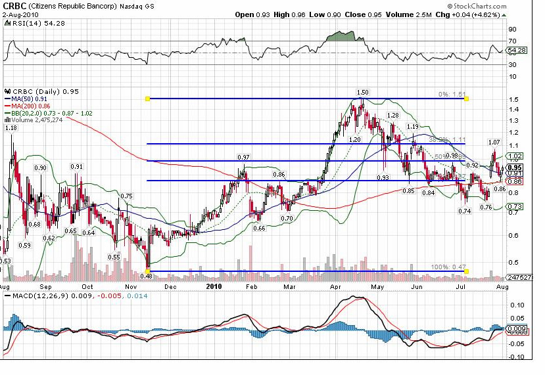Click the 0.59 price label

(x=24, y=245)
